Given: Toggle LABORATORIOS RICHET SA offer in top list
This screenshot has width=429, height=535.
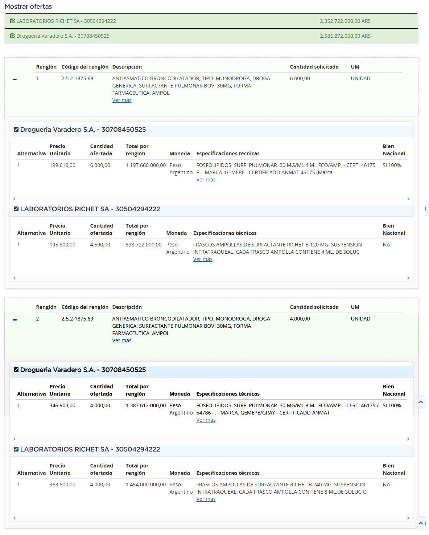Looking at the screenshot, I should pyautogui.click(x=12, y=21).
